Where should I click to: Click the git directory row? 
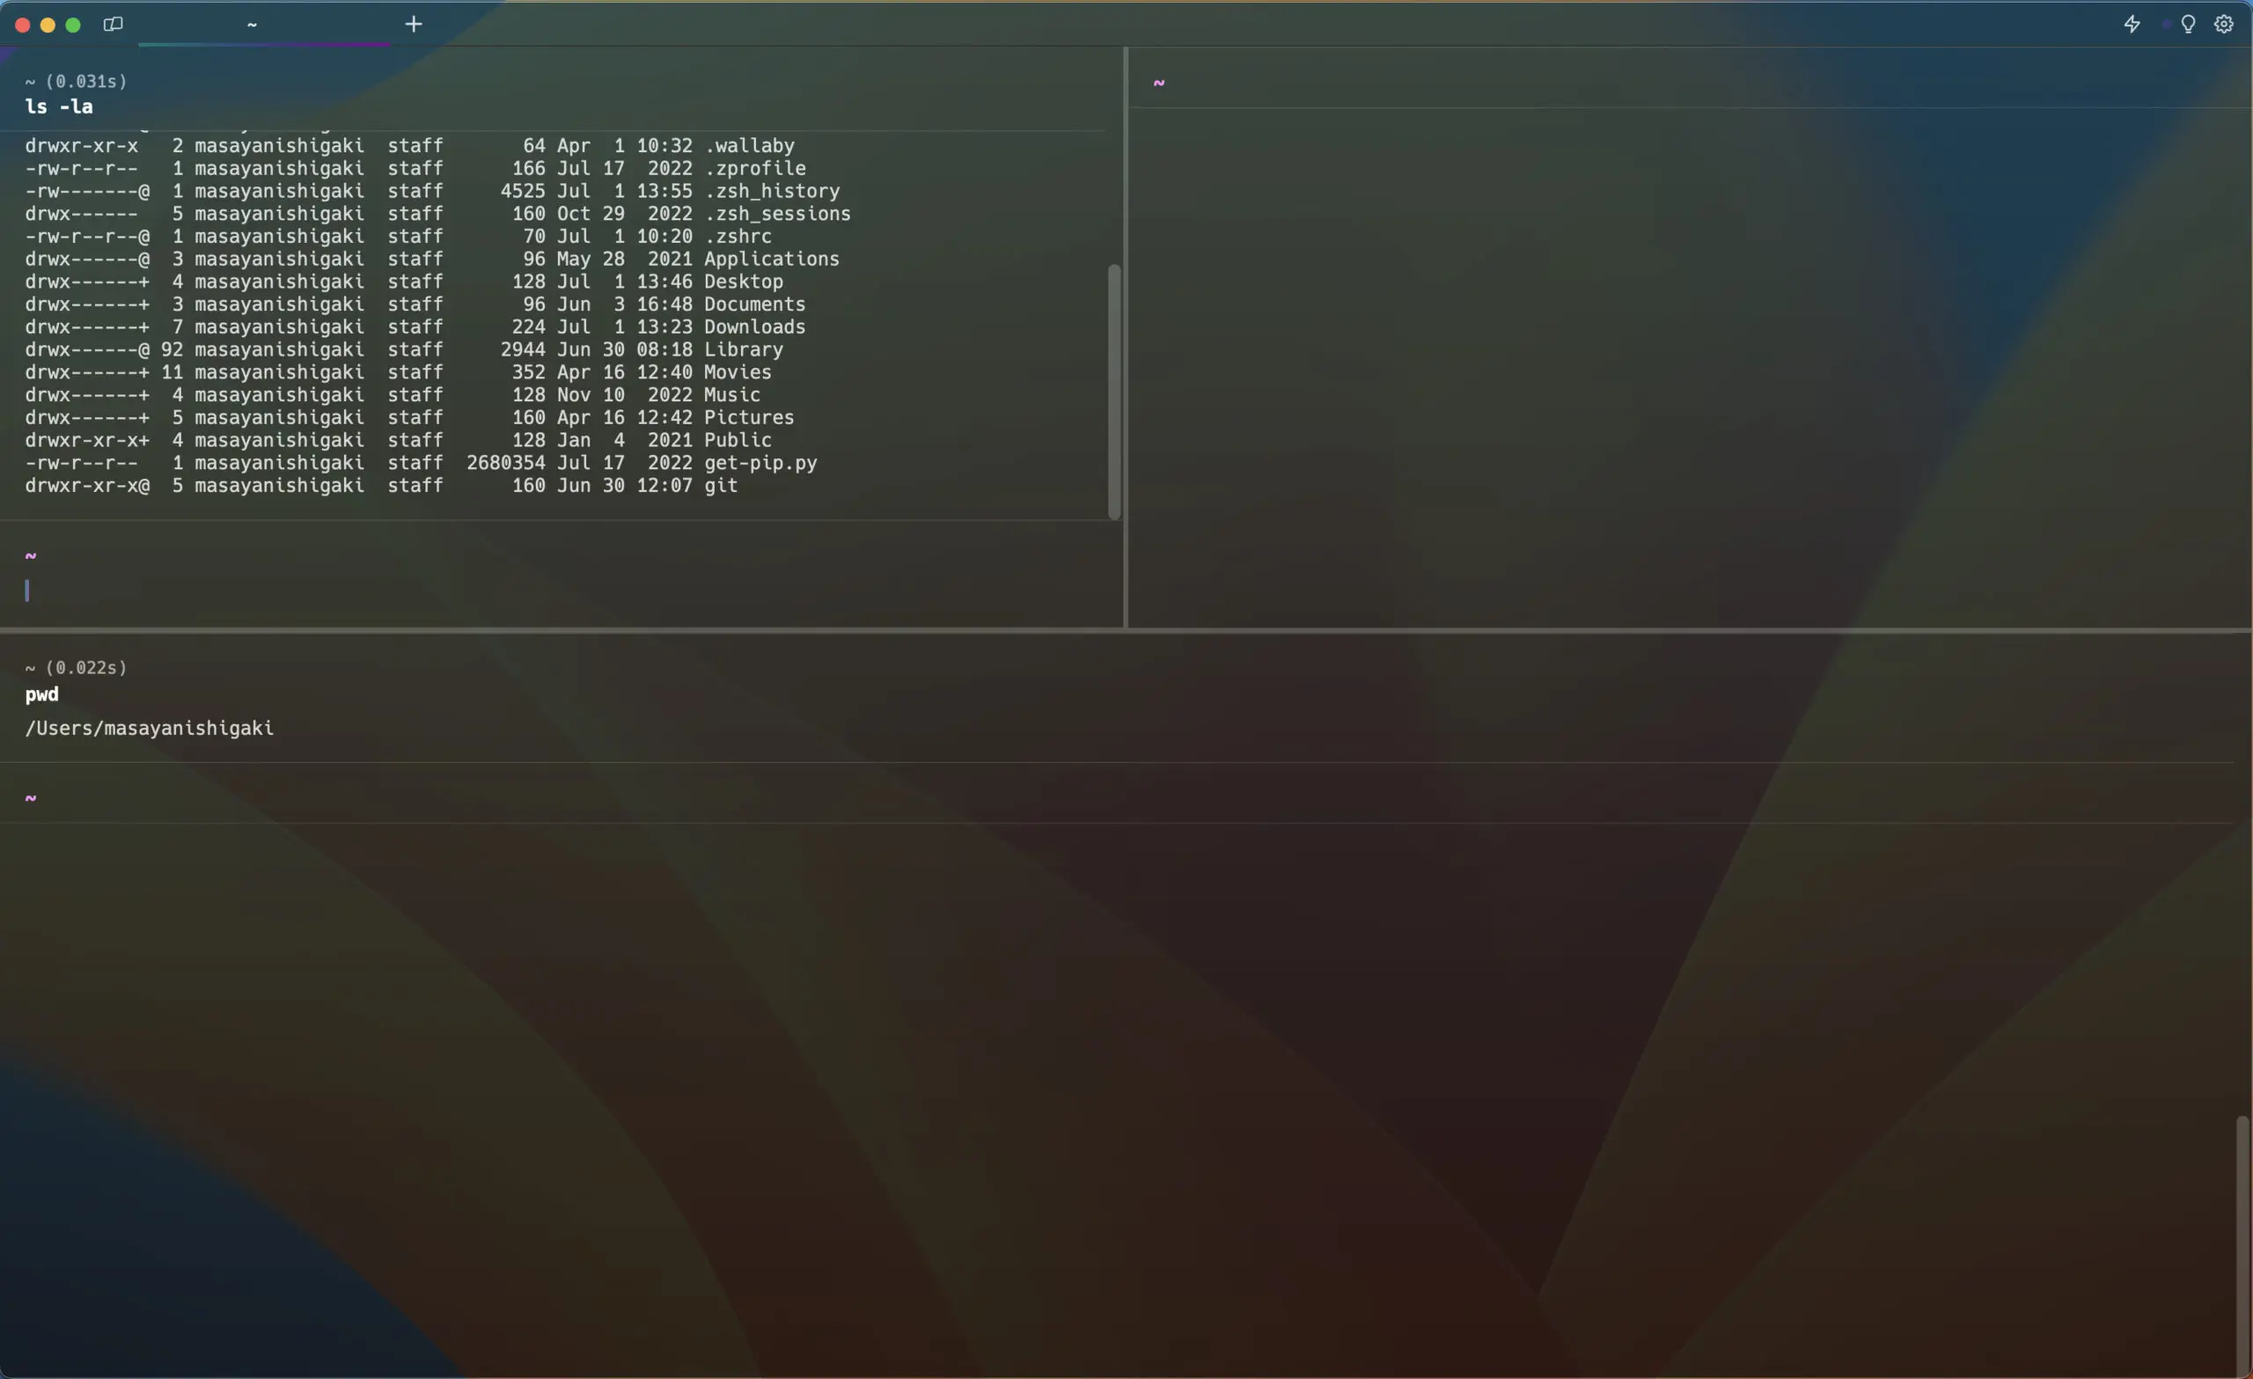[x=381, y=486]
